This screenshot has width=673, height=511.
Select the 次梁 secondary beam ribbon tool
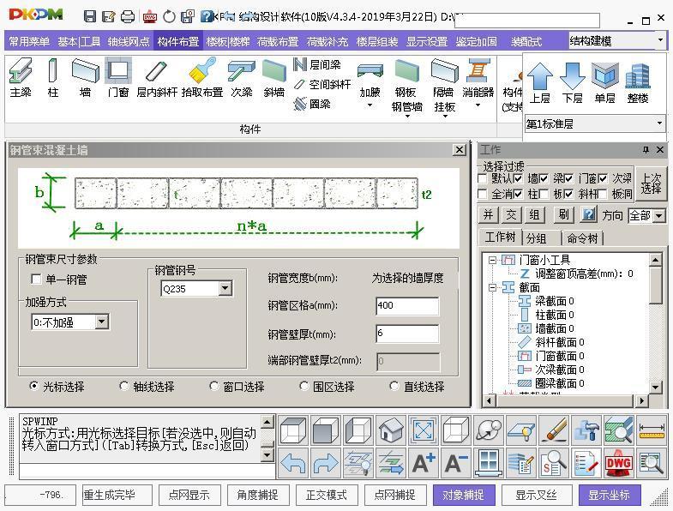(241, 78)
